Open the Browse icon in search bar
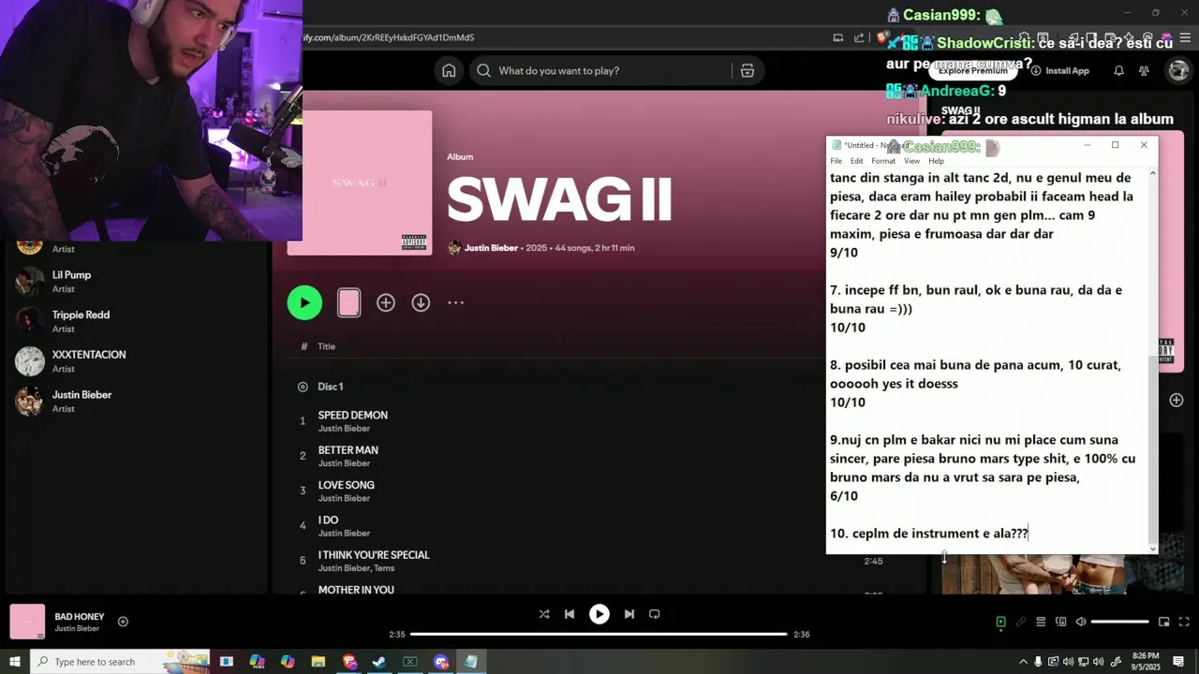 tap(748, 70)
